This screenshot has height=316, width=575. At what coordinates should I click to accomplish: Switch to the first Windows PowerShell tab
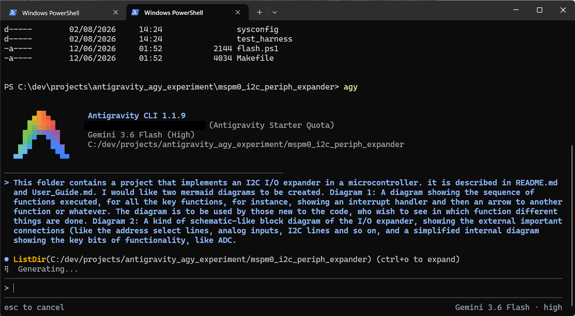[63, 13]
